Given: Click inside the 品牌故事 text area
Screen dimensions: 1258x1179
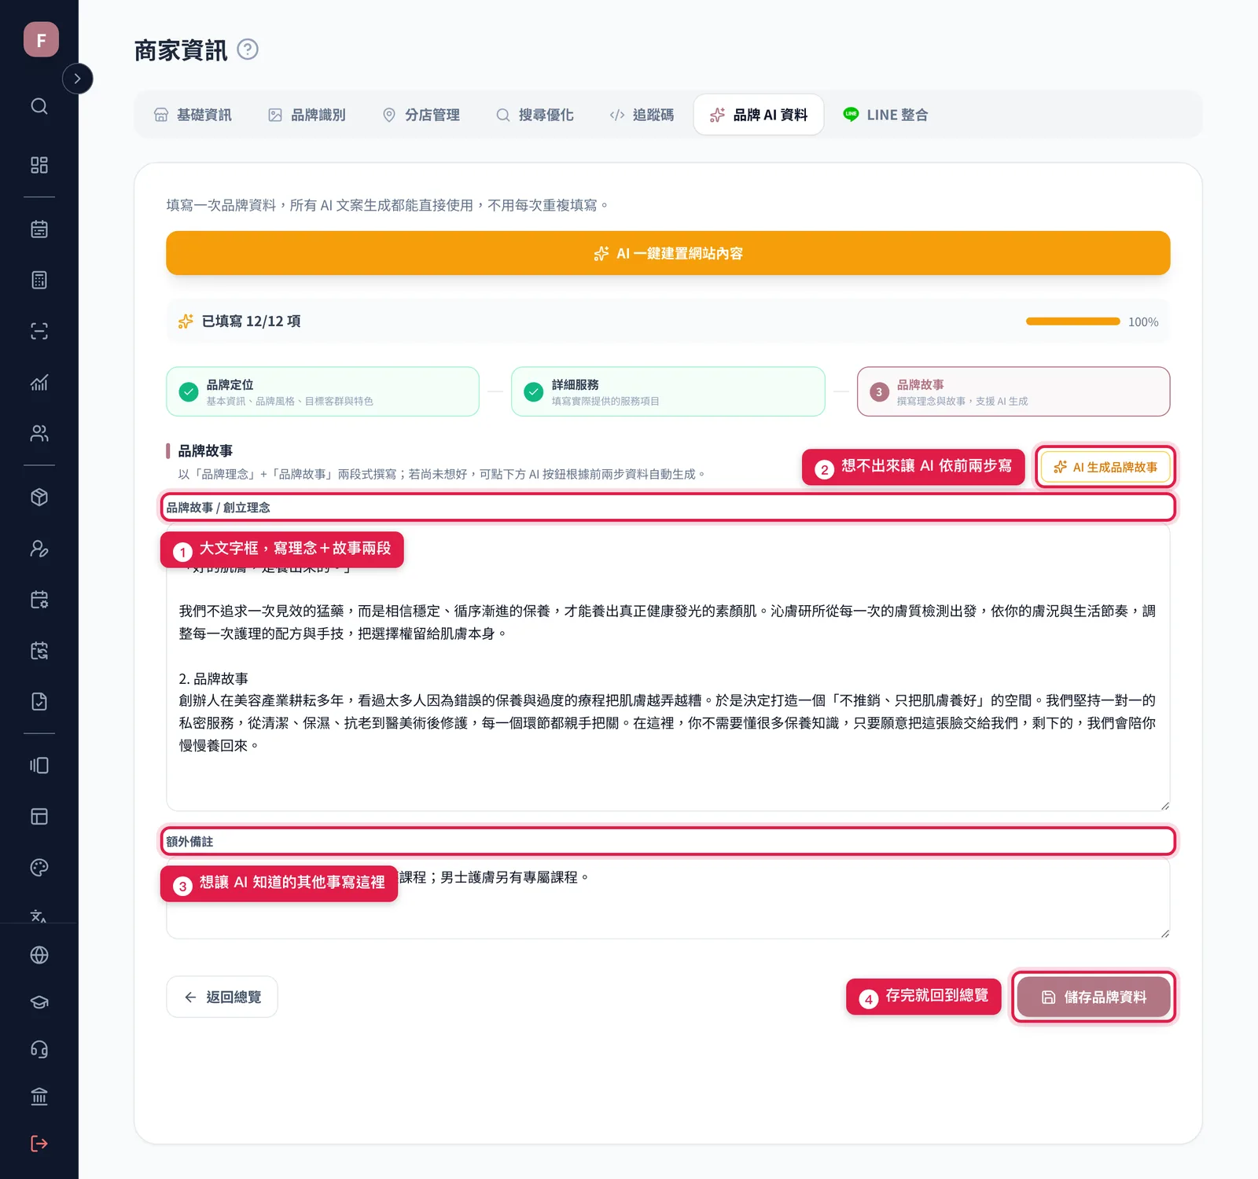Looking at the screenshot, I should pyautogui.click(x=668, y=668).
